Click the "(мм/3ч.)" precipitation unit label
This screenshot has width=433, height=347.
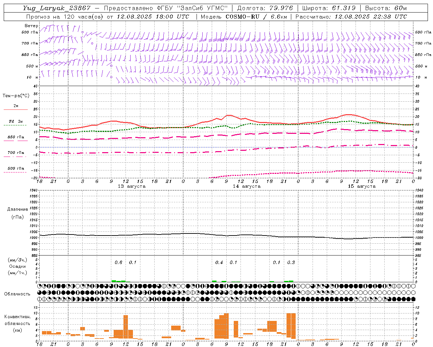click(18, 260)
